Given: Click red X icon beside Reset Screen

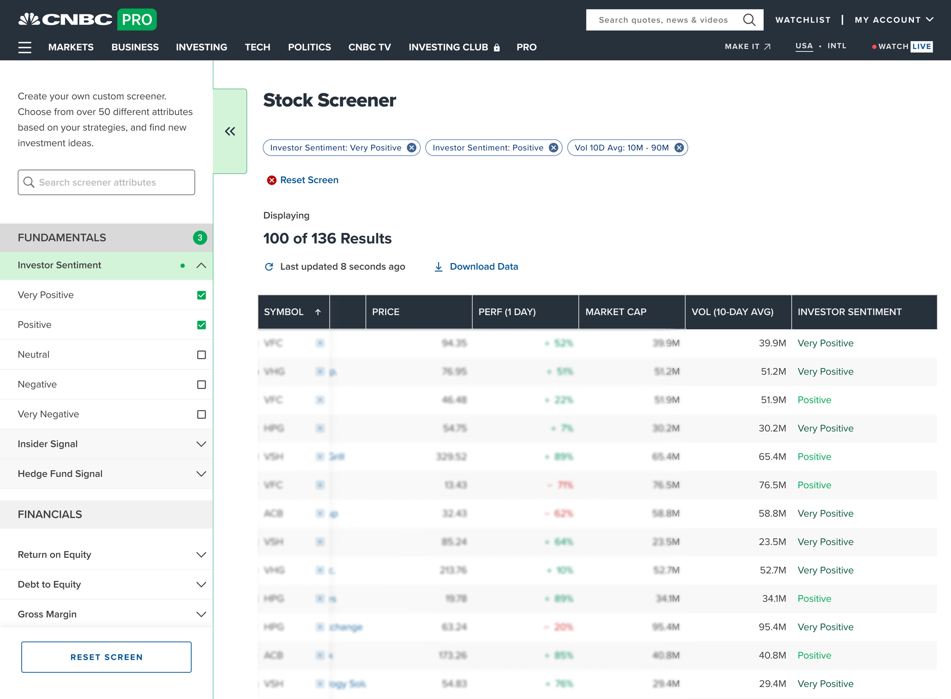Looking at the screenshot, I should coord(271,180).
